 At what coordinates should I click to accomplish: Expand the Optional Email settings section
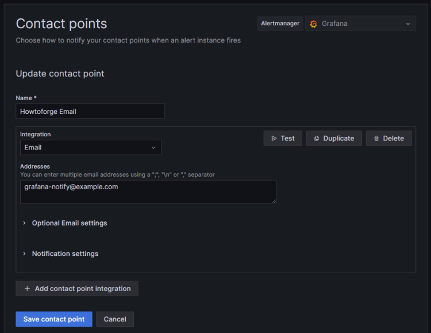pos(70,223)
